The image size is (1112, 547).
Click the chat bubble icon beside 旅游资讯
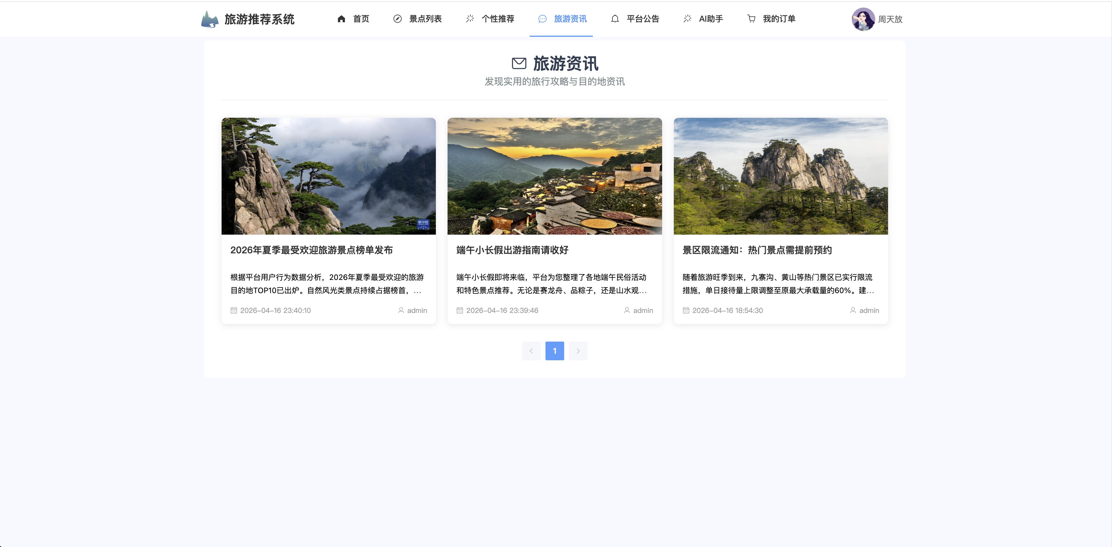(543, 18)
